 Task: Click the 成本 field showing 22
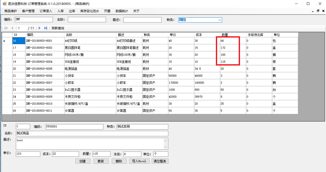pos(65,154)
